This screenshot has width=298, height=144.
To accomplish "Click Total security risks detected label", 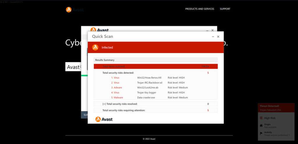I will 118,73.
